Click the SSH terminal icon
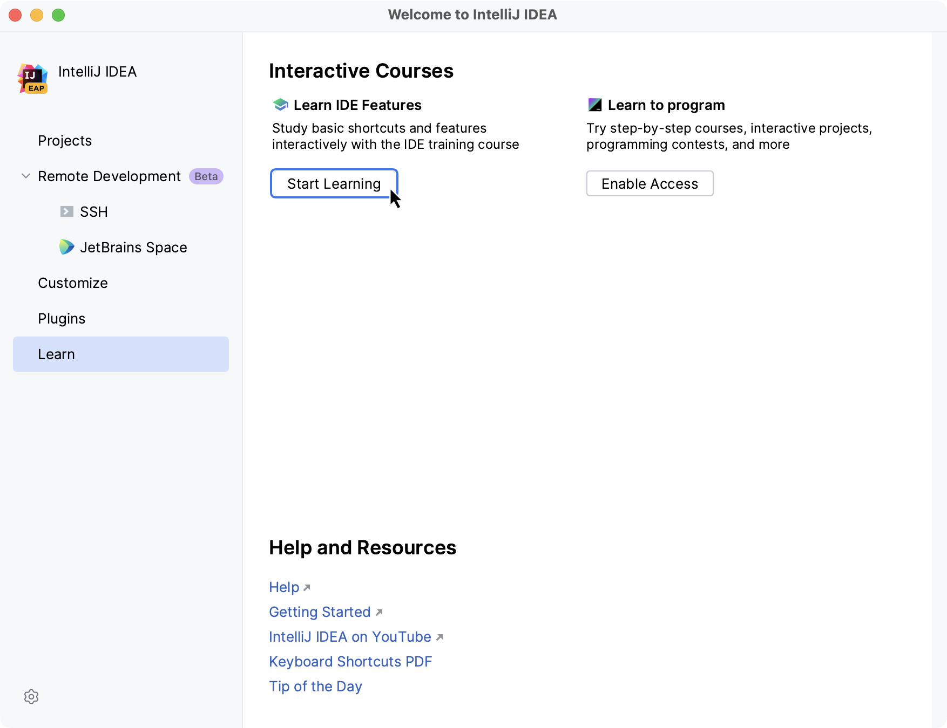The image size is (947, 728). click(x=67, y=211)
